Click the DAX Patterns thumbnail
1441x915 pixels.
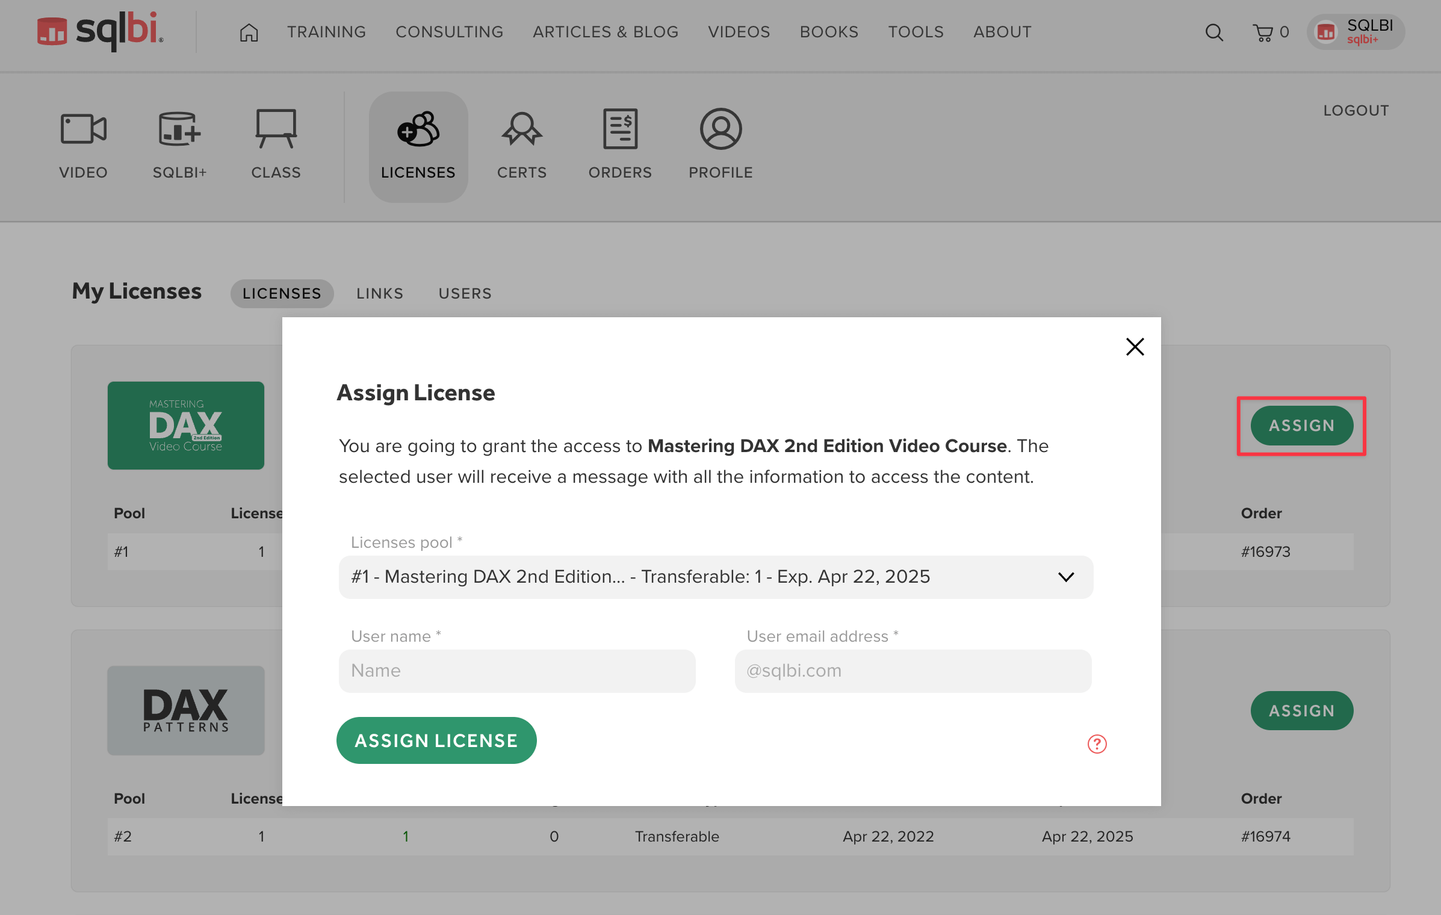tap(185, 710)
